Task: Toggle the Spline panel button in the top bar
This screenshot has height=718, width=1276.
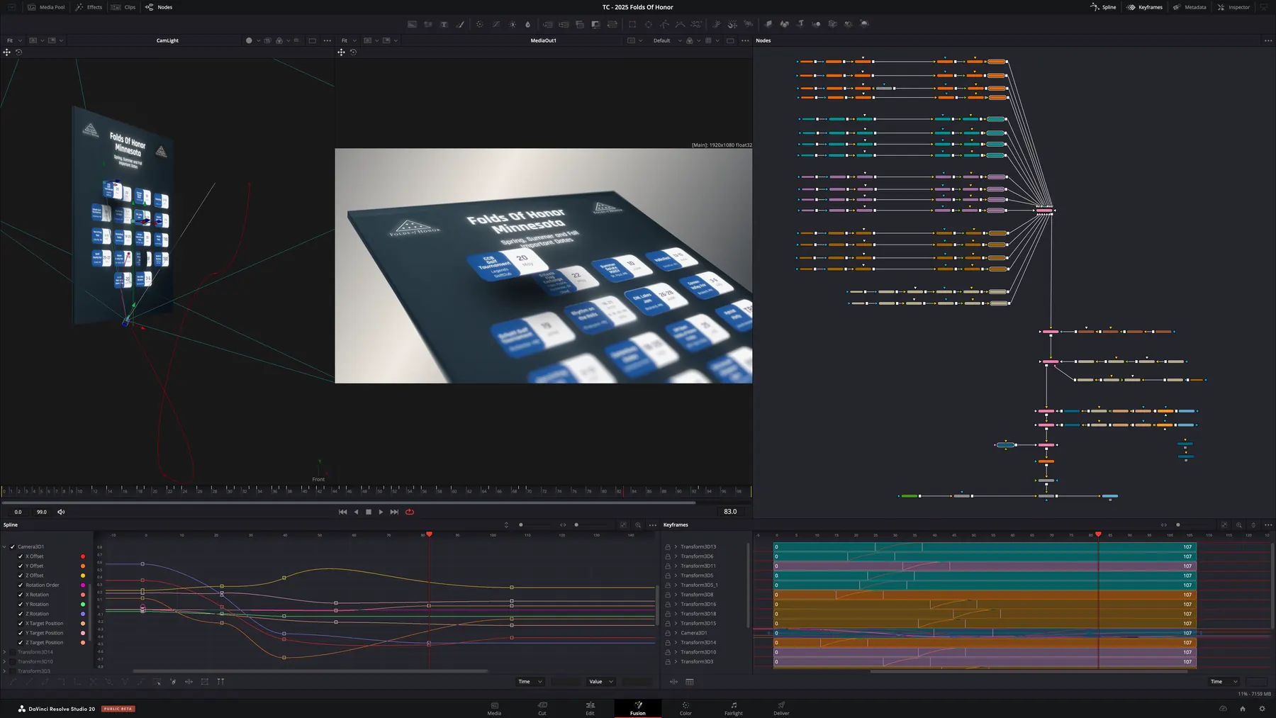Action: [x=1104, y=7]
